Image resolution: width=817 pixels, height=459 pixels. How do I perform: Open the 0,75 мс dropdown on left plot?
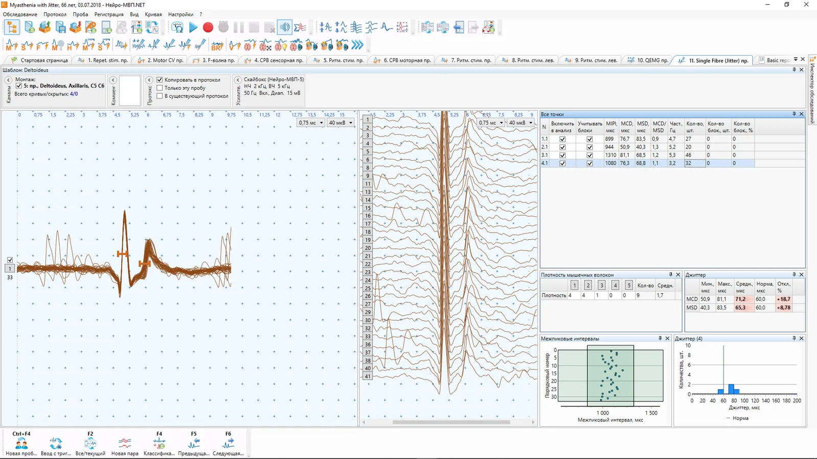pyautogui.click(x=311, y=122)
